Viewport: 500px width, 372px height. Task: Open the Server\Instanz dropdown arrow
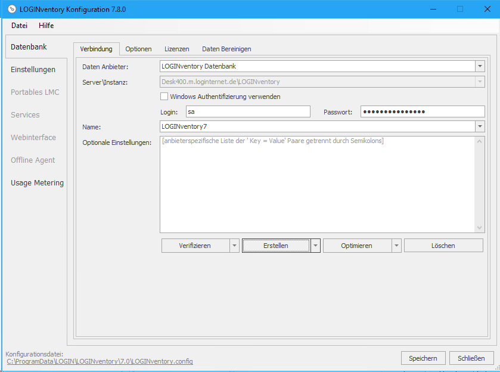[x=480, y=82]
